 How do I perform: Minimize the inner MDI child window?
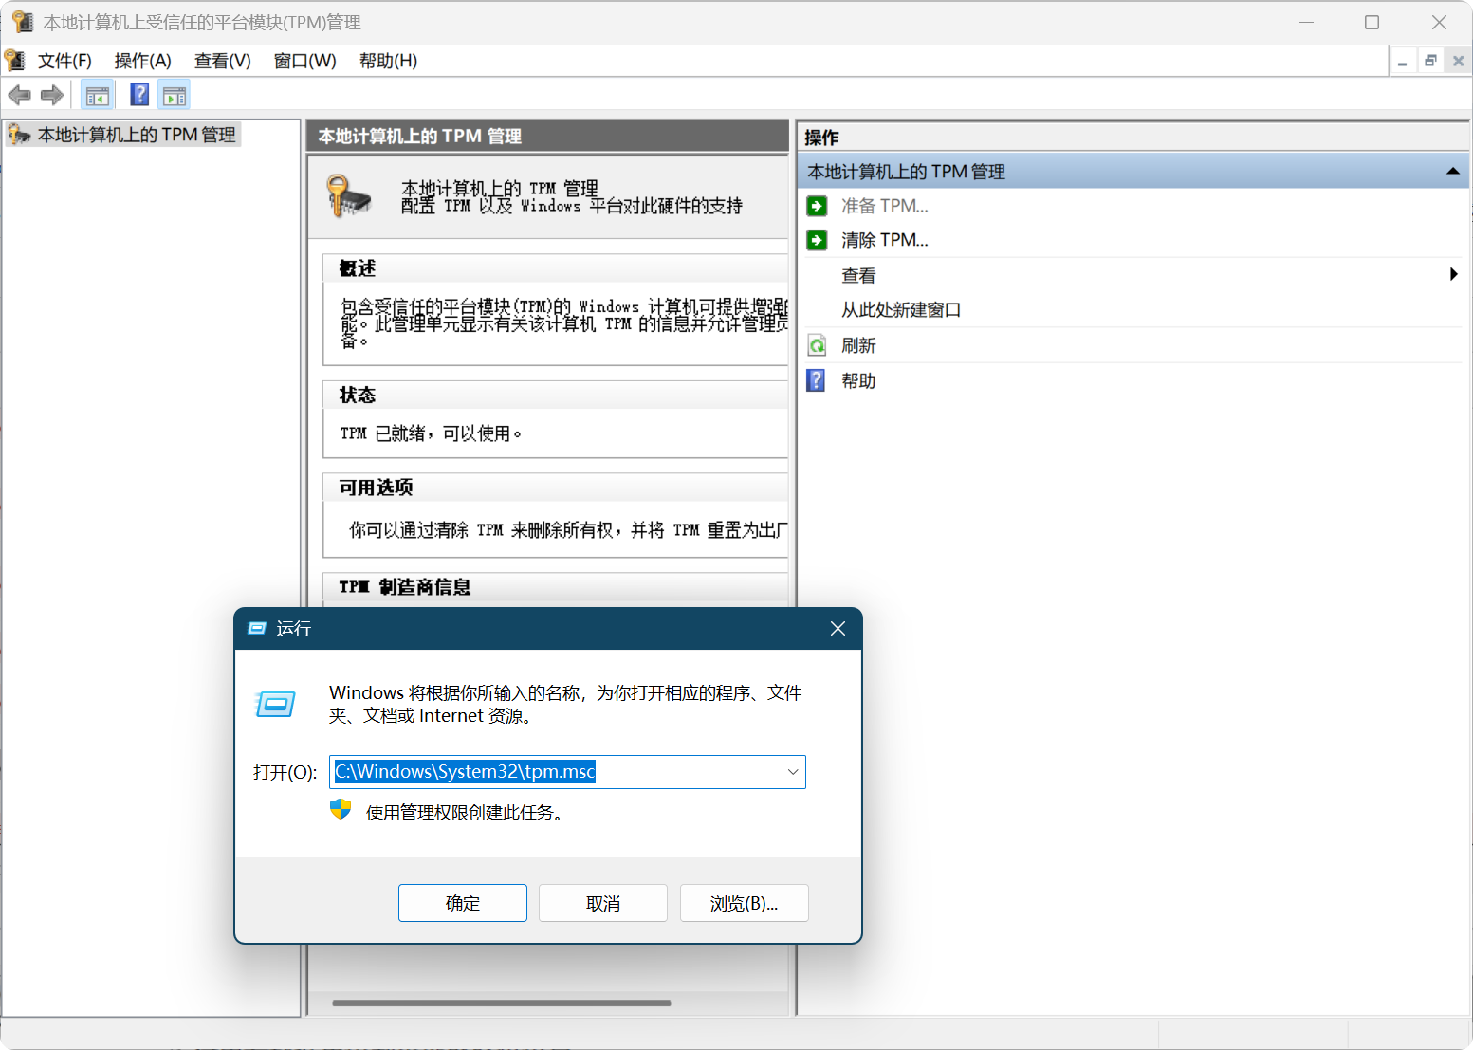pos(1402,62)
